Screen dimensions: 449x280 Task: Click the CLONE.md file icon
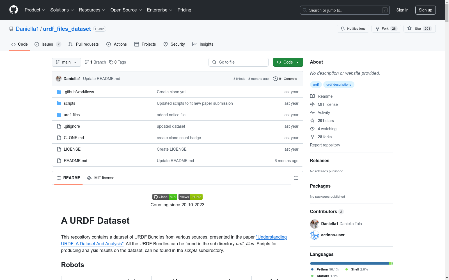[x=59, y=138]
